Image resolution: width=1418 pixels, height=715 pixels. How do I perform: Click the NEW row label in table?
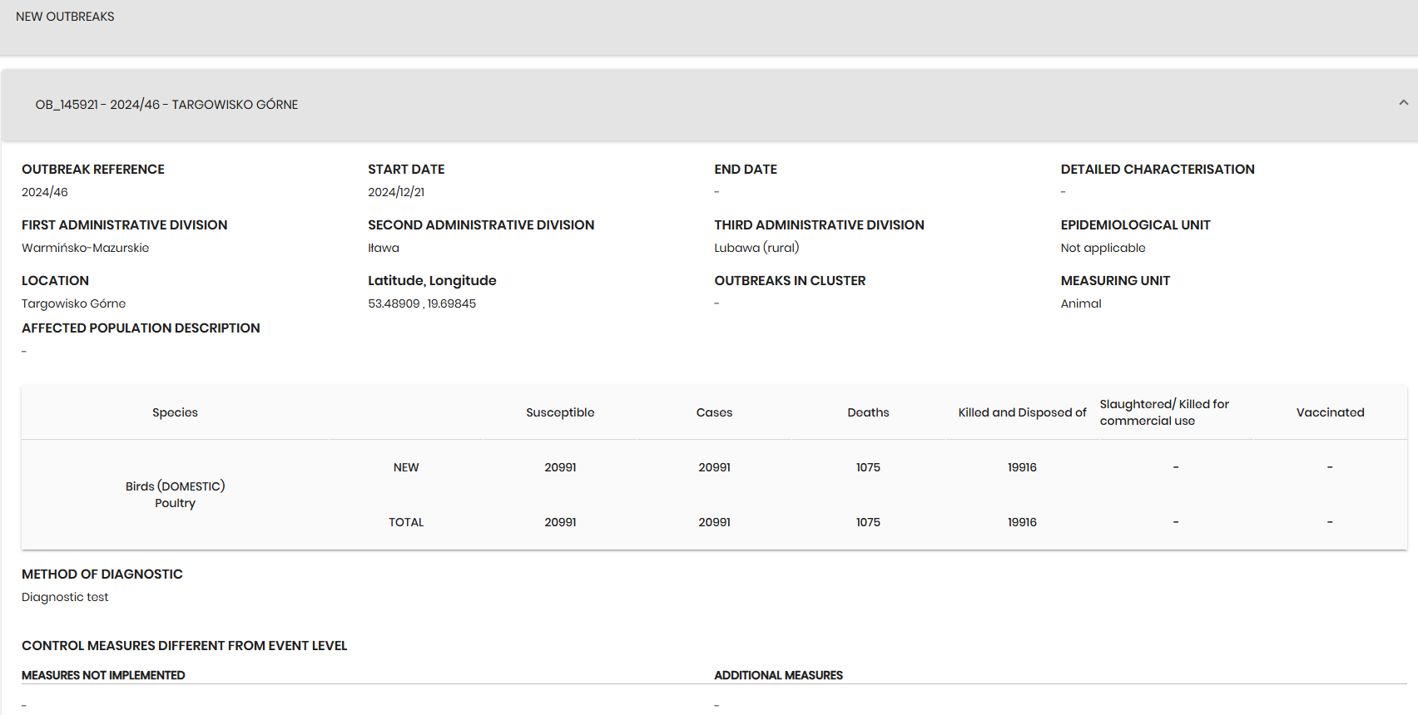pos(406,467)
